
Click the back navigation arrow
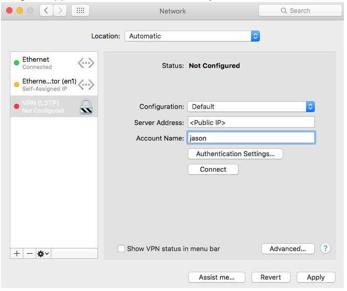(x=46, y=10)
